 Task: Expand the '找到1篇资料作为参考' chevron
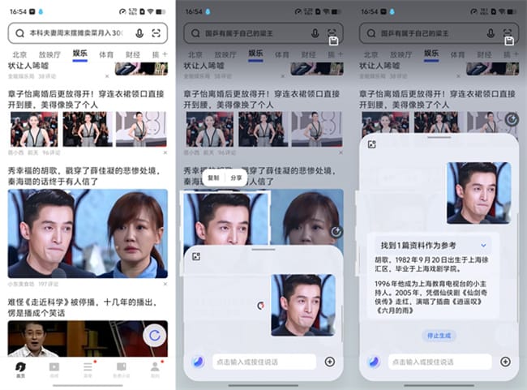[x=484, y=244]
